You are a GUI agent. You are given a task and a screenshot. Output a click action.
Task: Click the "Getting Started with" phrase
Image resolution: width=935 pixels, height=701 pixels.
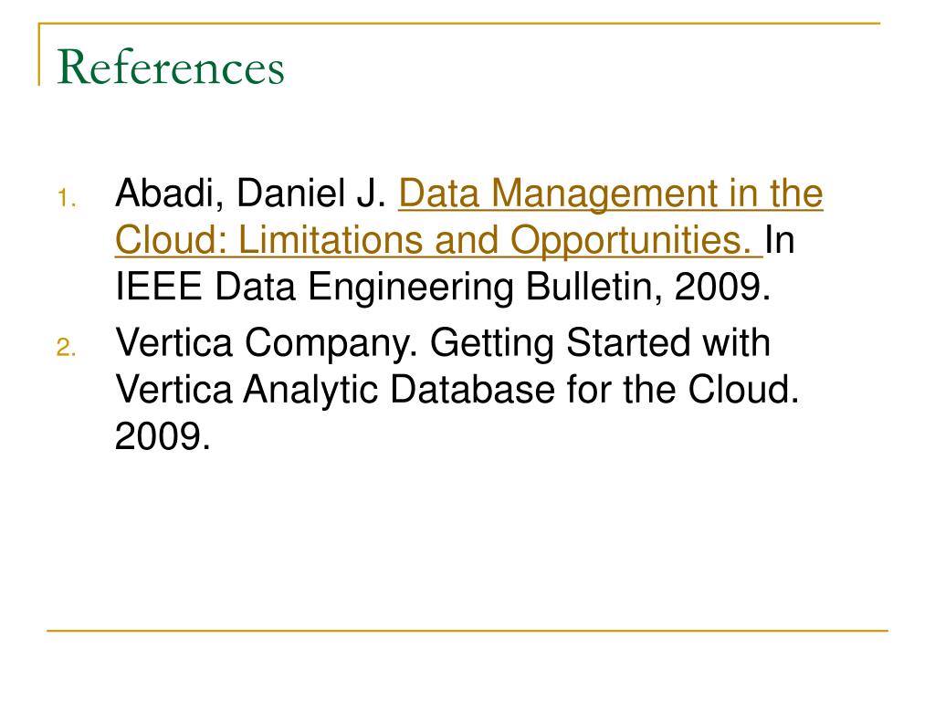tap(600, 344)
